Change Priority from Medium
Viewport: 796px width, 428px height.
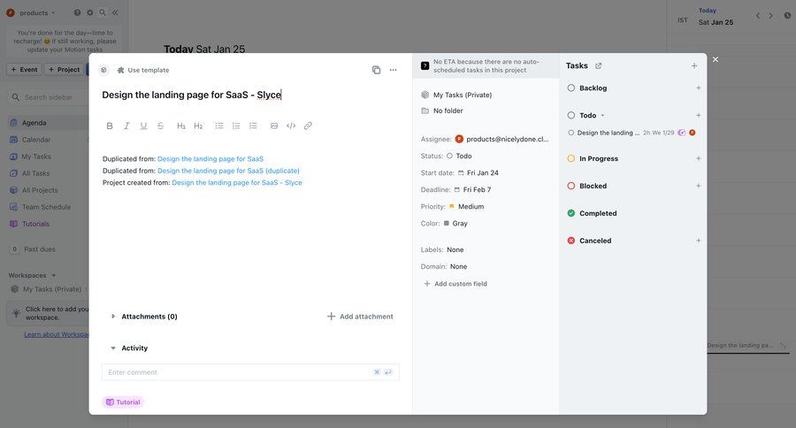coord(466,207)
